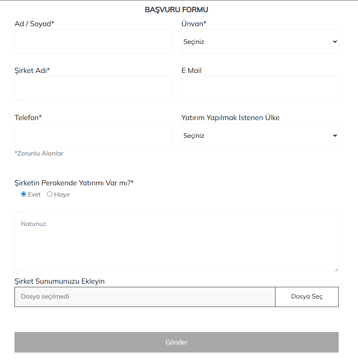Submit the form with Gönder

coord(176,342)
